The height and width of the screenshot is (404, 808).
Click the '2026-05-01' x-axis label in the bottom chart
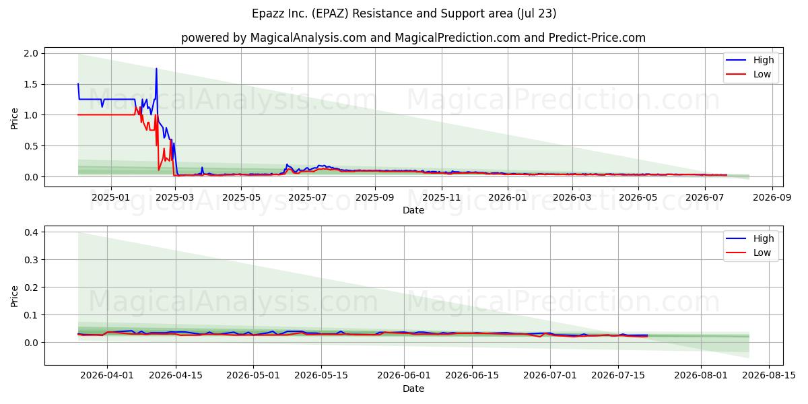pyautogui.click(x=254, y=376)
